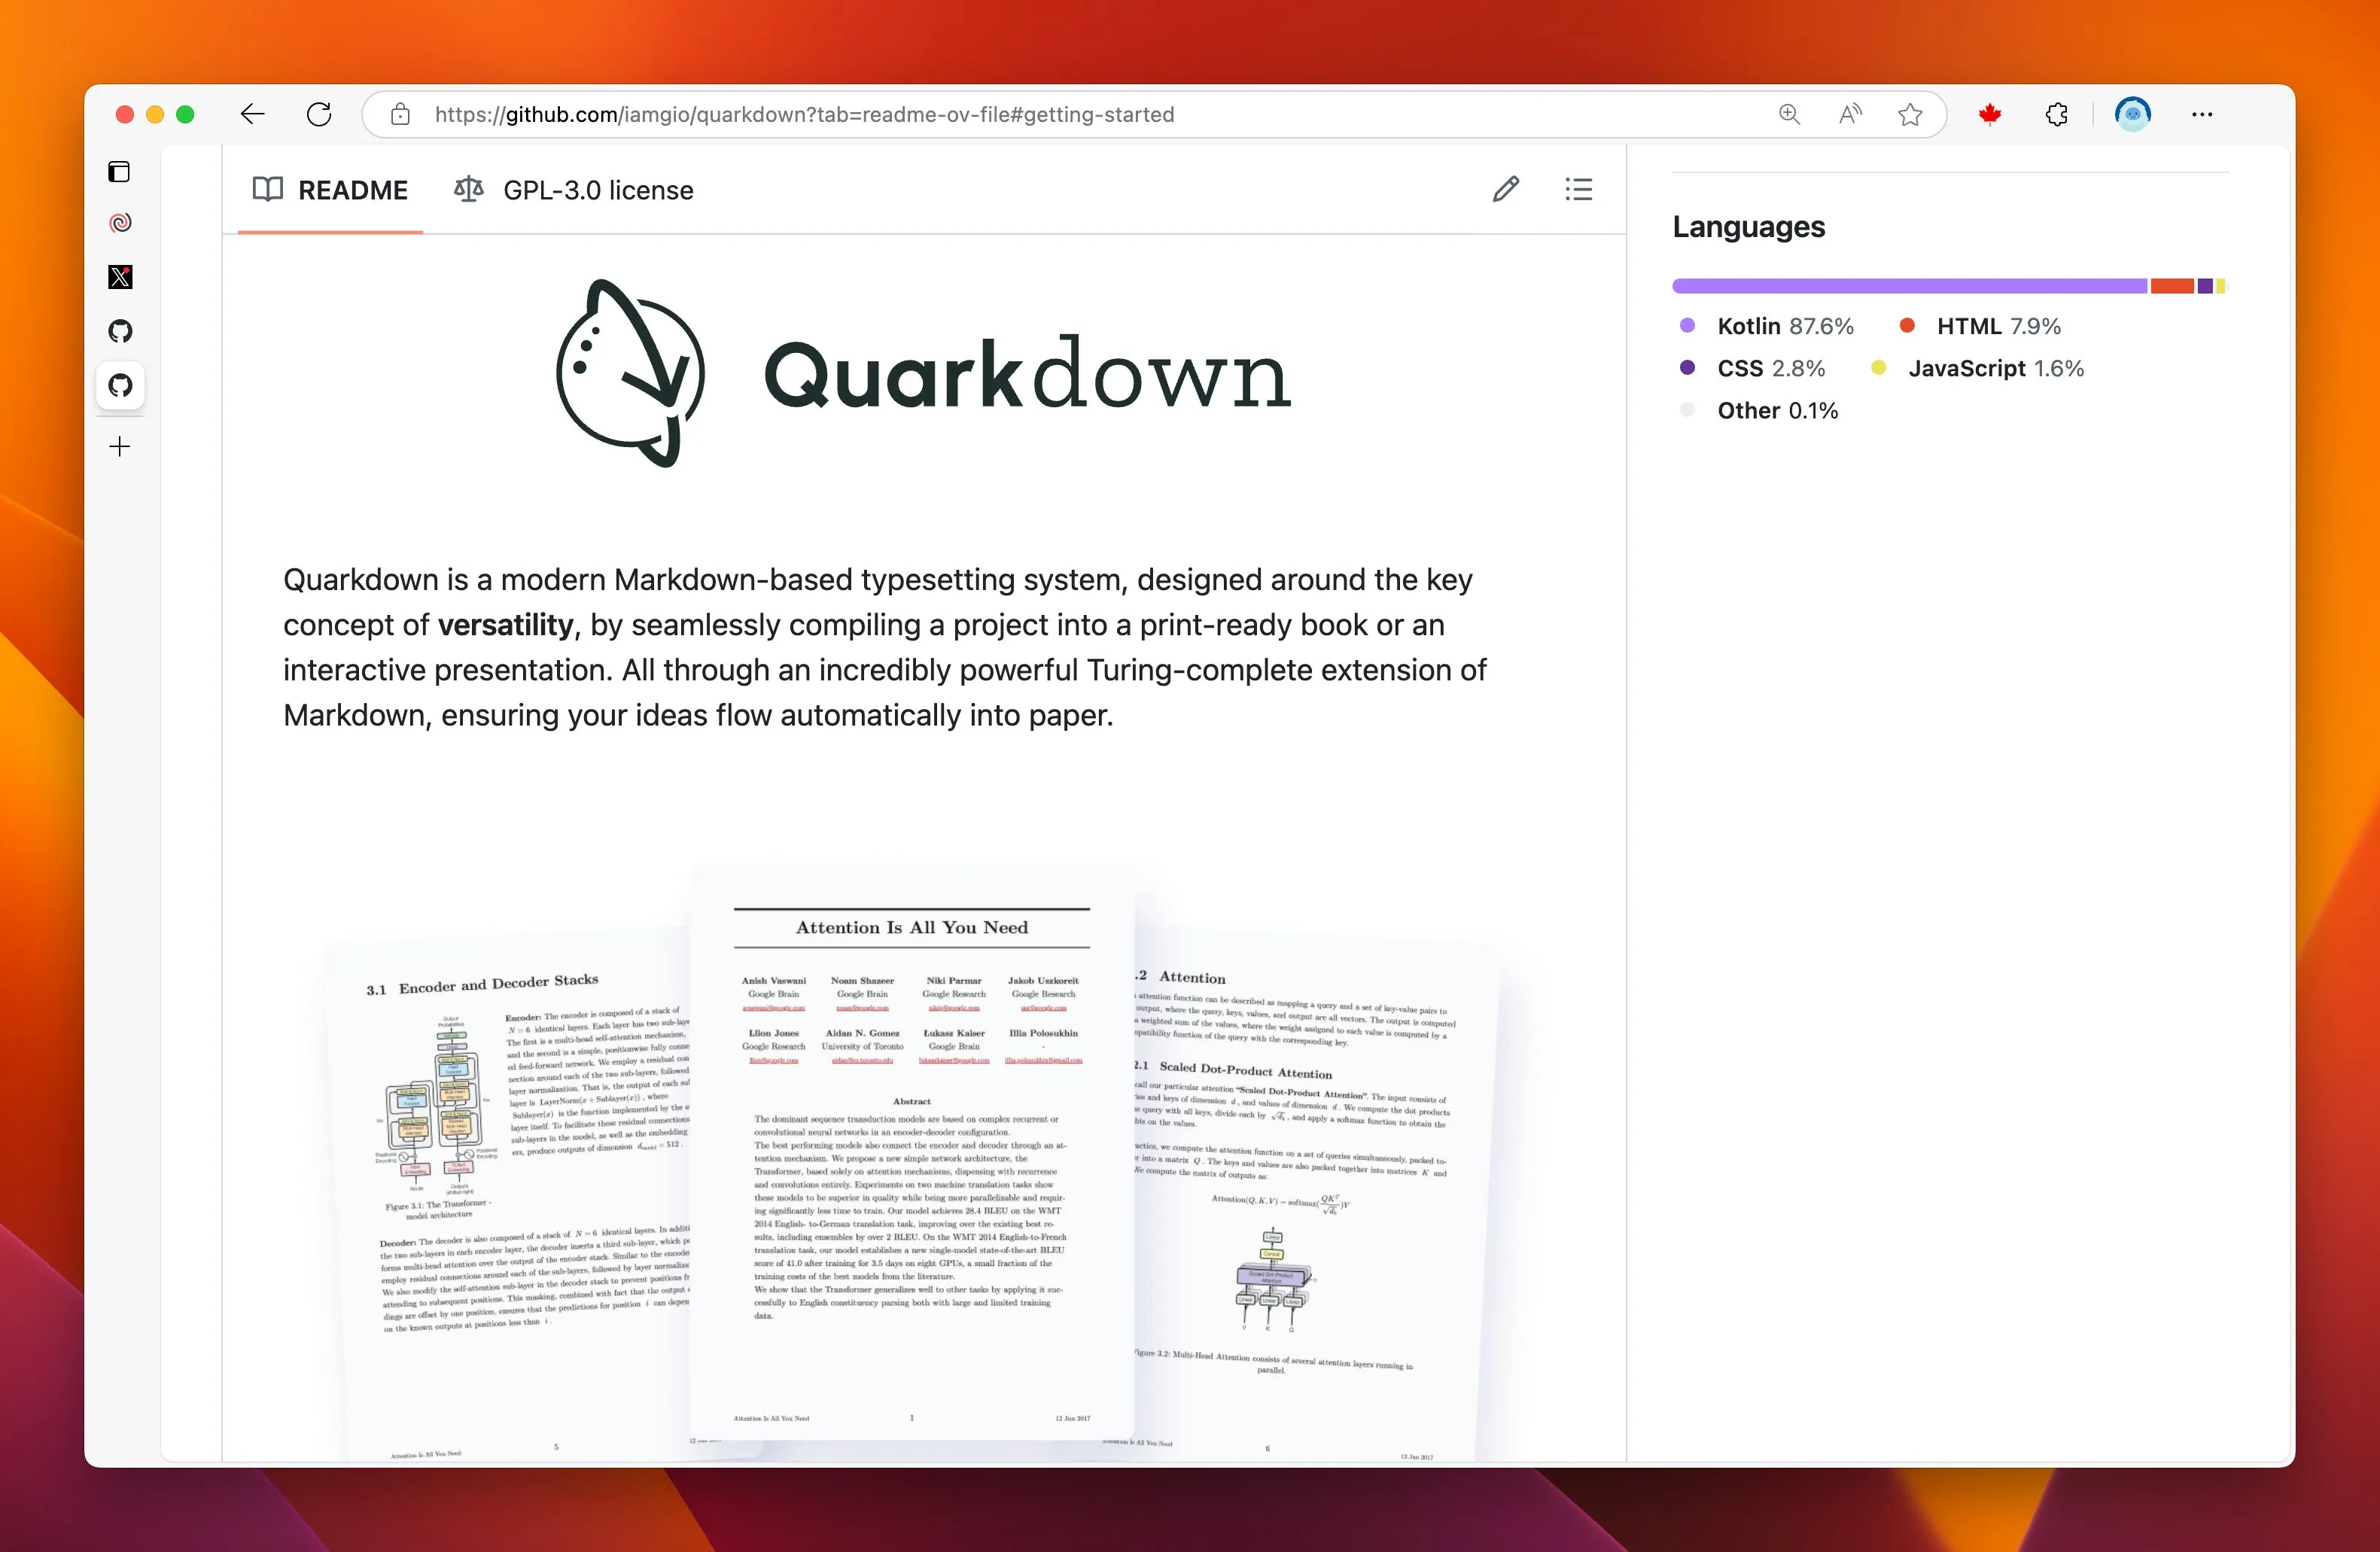
Task: Click the purple Kotlin languages bar segment
Action: click(x=1908, y=286)
